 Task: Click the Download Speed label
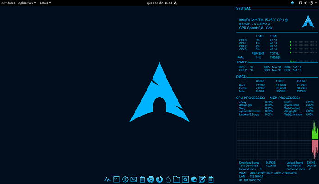249,163
